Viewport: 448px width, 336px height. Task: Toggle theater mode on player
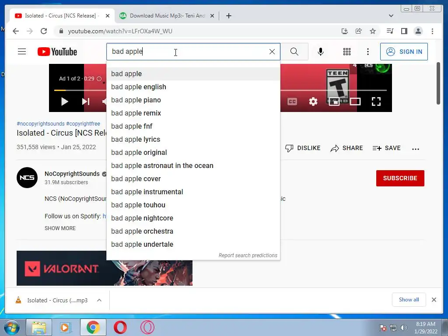click(x=355, y=101)
